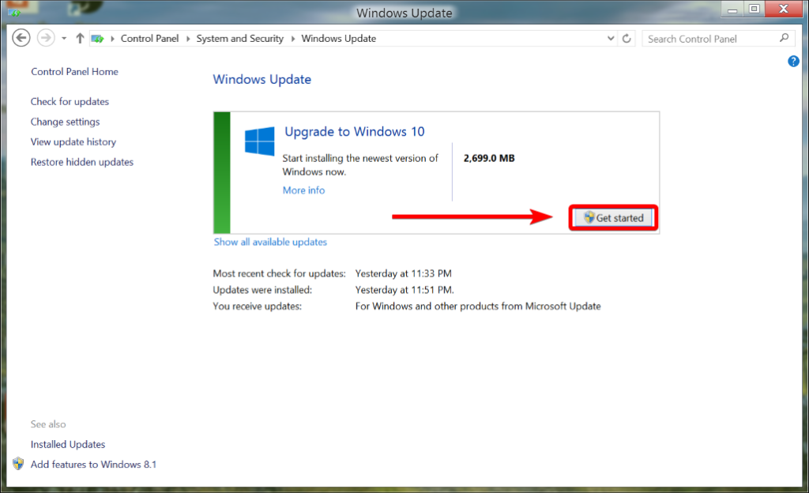This screenshot has width=809, height=493.
Task: Open the recent locations dropdown arrow
Action: [x=64, y=39]
